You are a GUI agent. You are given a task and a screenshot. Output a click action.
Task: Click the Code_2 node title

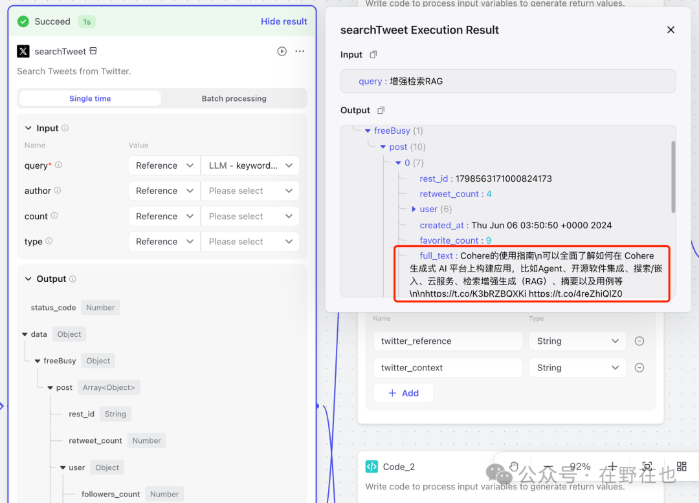click(x=399, y=467)
